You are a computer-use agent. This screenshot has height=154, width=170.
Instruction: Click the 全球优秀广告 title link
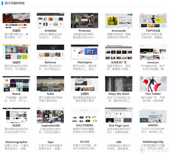pyautogui.click(x=119, y=62)
